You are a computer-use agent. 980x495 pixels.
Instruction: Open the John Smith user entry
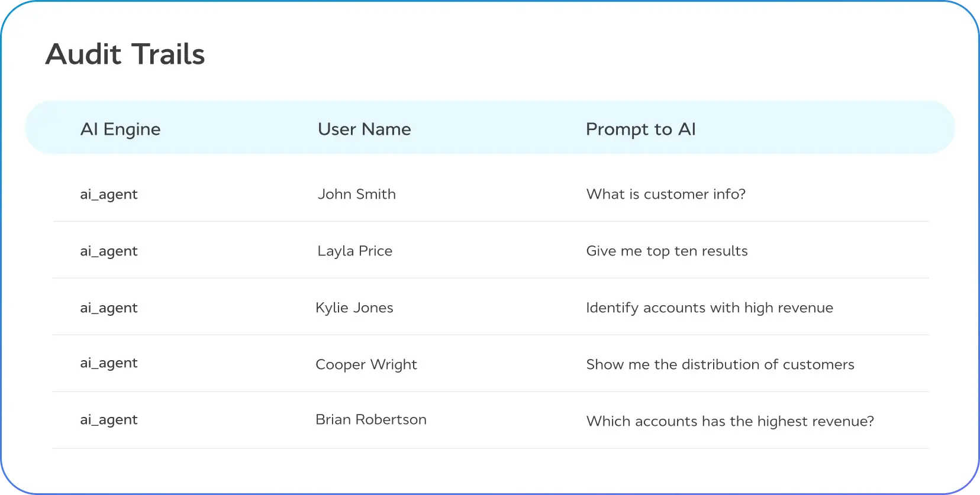tap(356, 194)
